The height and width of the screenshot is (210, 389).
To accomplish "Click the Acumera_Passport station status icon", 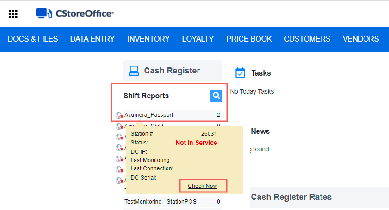I will [x=119, y=115].
